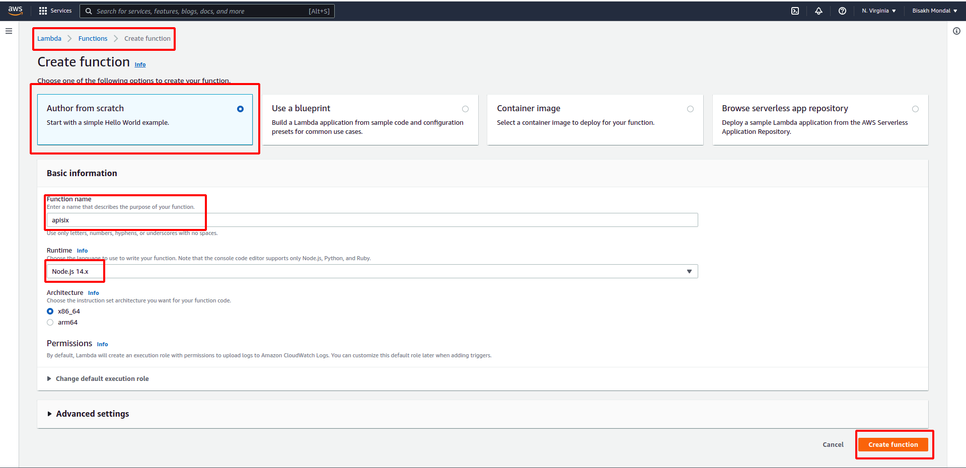Open Info link next to Runtime

(82, 251)
